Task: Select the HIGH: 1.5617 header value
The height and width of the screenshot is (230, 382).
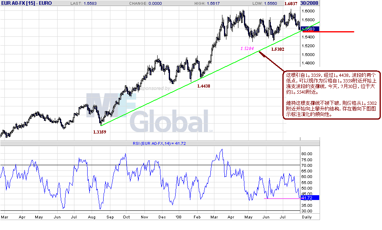Action: click(207, 4)
